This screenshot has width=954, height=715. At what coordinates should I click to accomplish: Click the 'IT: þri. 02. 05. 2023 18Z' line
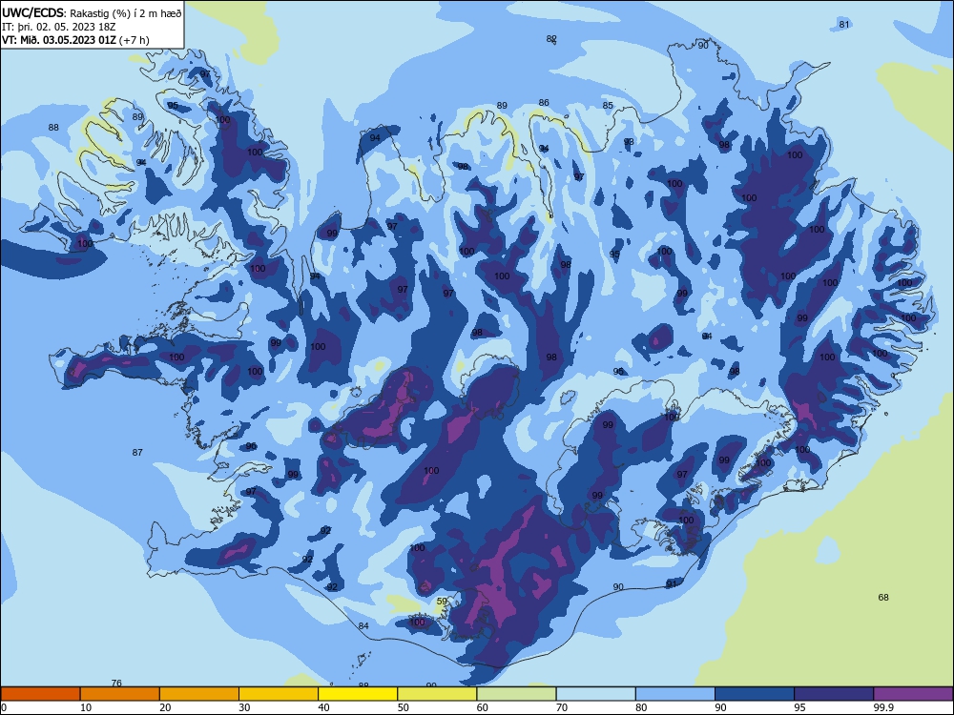tap(58, 27)
